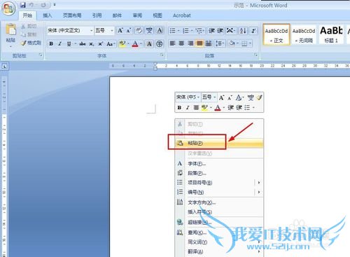Choose 粘贴(P) in the context menu
This screenshot has width=350, height=257.
click(219, 143)
